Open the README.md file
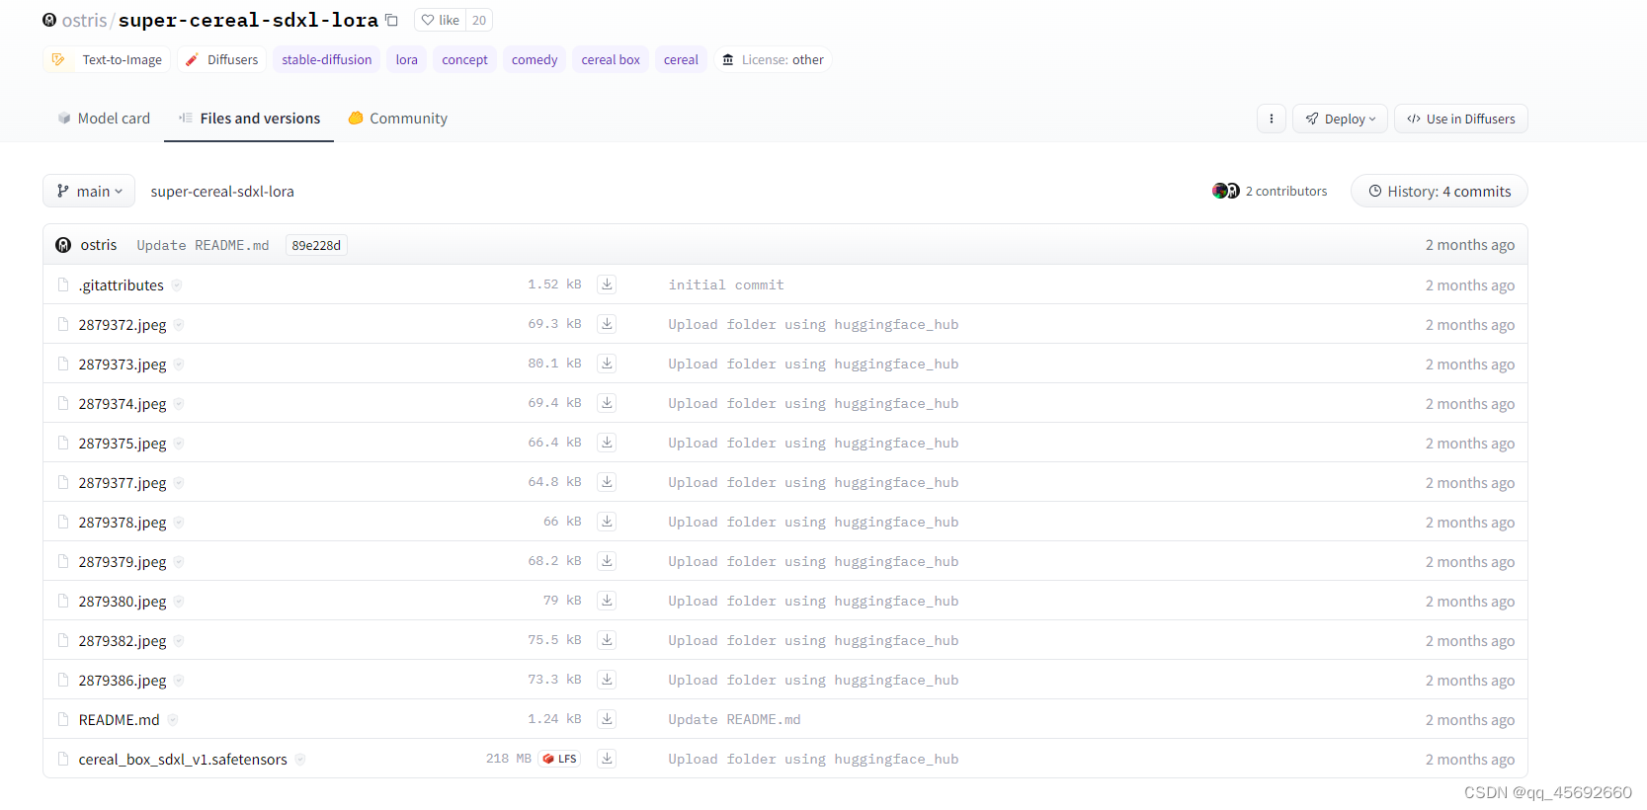 (119, 719)
